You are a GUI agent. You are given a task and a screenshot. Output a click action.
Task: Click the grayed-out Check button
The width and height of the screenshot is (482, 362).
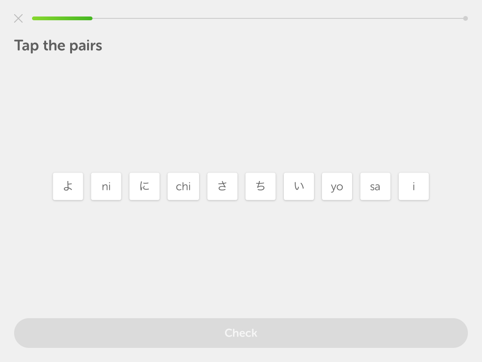[x=241, y=333]
